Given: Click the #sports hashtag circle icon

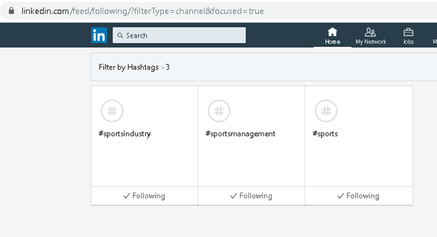Looking at the screenshot, I should [x=326, y=111].
